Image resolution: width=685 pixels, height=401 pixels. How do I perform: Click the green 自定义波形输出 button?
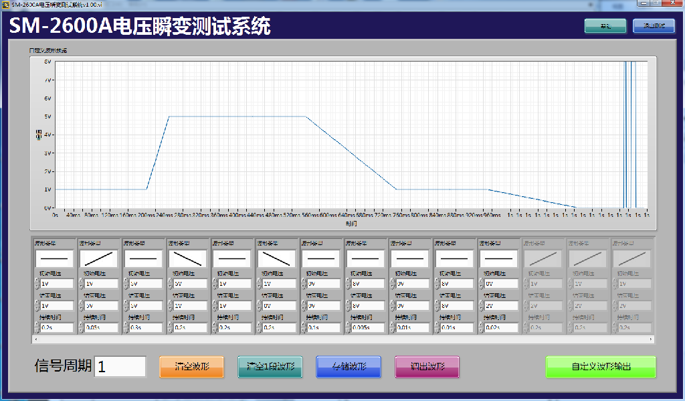tap(601, 366)
